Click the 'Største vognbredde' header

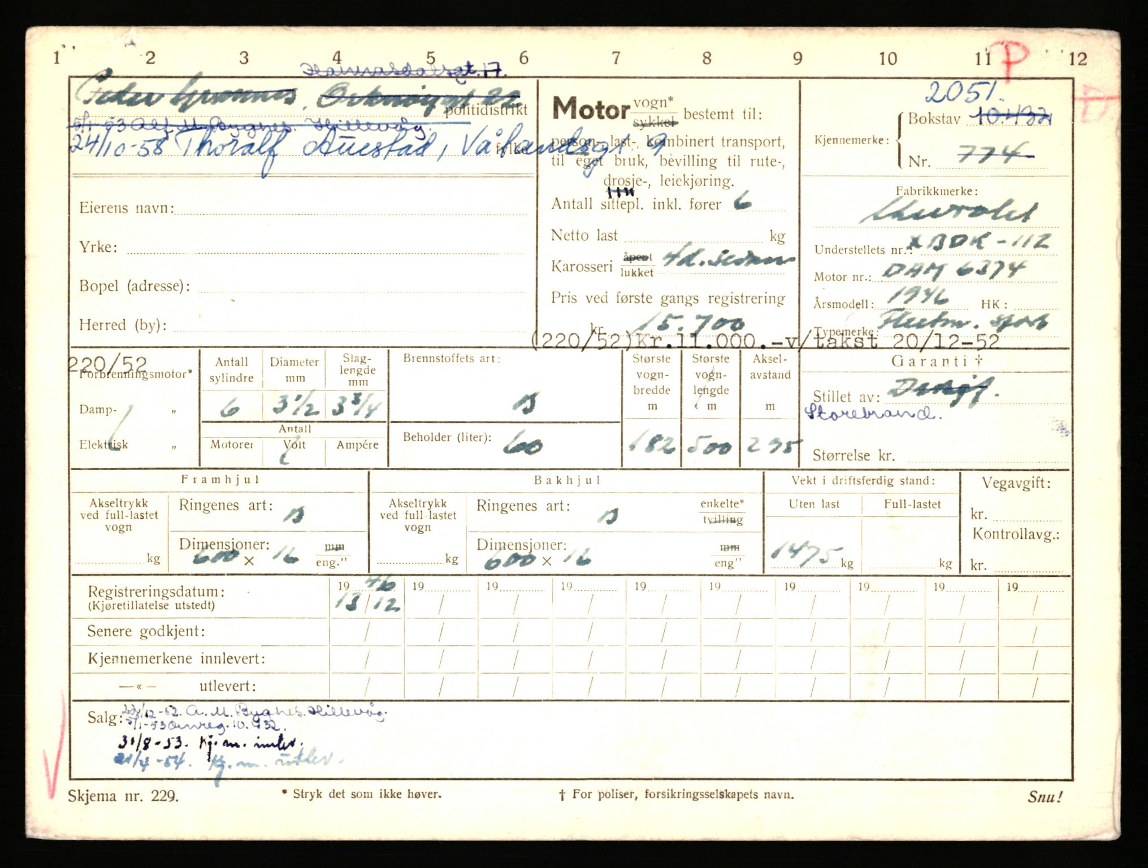(x=652, y=381)
